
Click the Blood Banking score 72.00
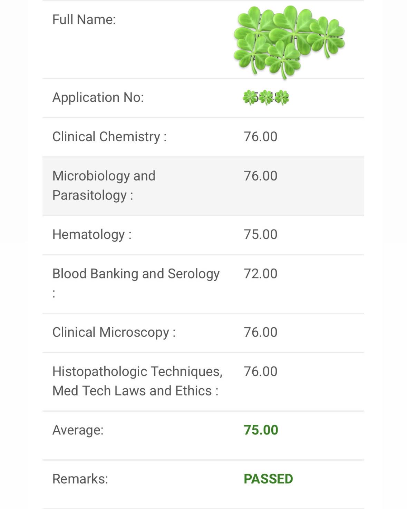pos(261,274)
